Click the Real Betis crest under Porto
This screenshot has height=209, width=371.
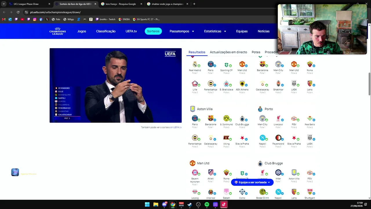point(310,118)
